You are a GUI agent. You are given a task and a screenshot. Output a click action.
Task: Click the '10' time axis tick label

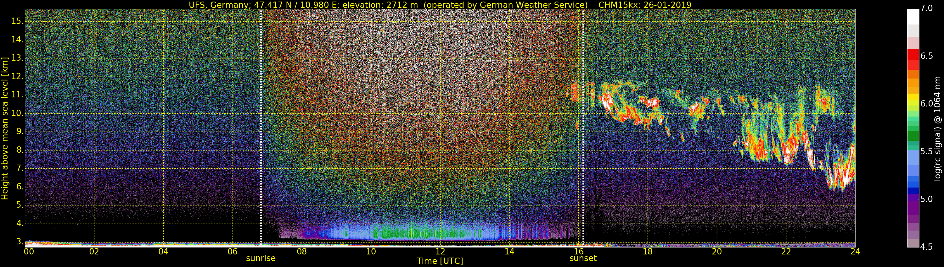371,251
